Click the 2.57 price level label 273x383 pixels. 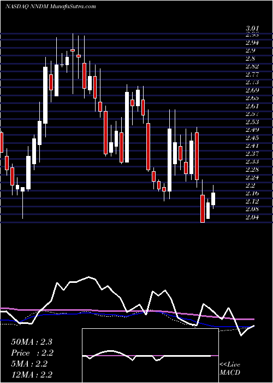[x=252, y=114]
